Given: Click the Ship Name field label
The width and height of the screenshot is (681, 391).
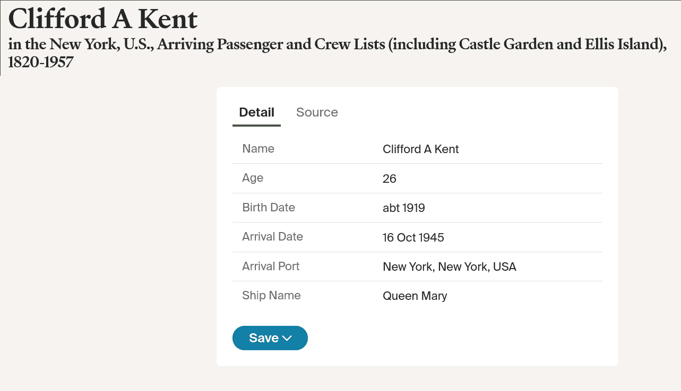Looking at the screenshot, I should [x=271, y=296].
